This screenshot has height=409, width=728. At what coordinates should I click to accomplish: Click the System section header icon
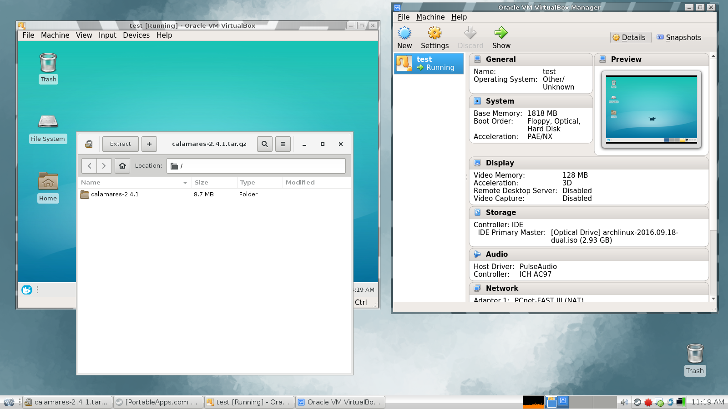point(477,101)
